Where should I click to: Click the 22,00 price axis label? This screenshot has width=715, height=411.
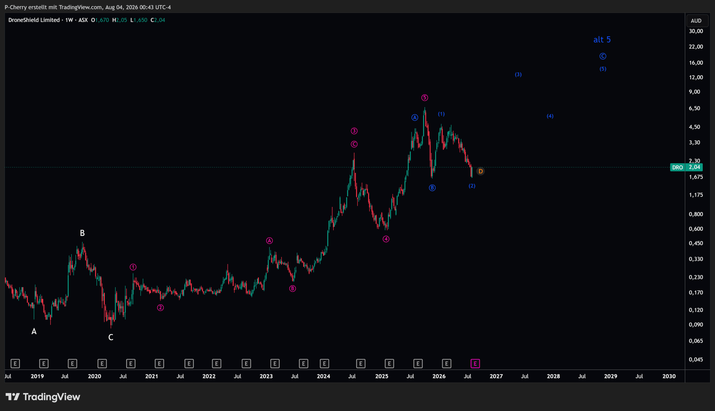click(696, 47)
